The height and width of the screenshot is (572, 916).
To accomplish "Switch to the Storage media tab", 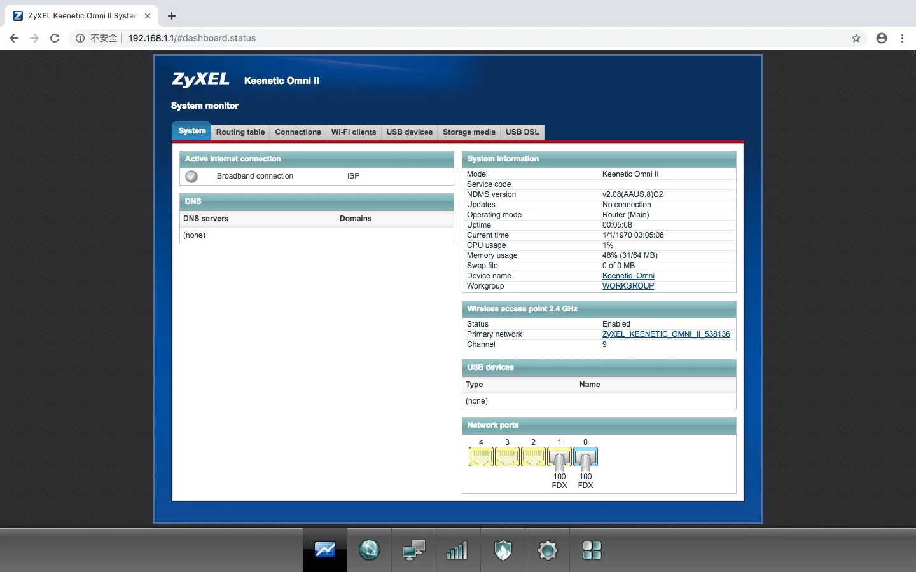I will (x=469, y=132).
